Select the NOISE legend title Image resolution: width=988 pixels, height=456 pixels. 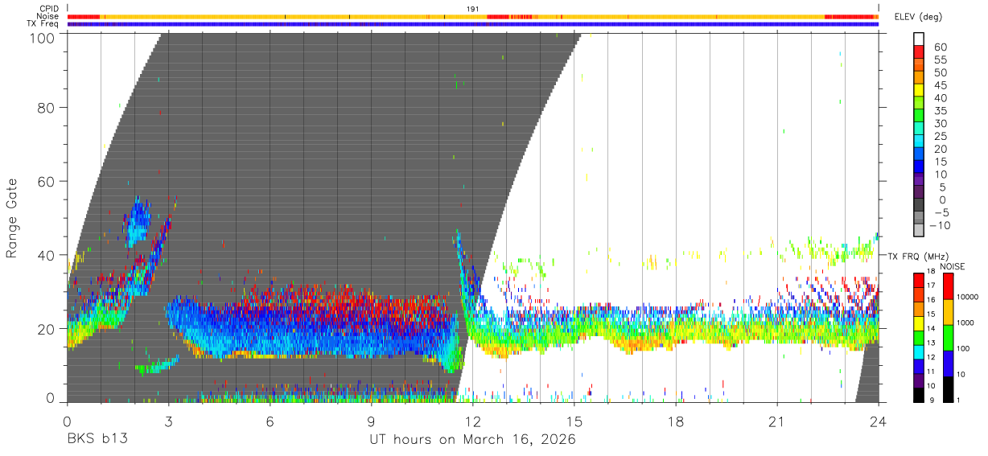(x=952, y=266)
